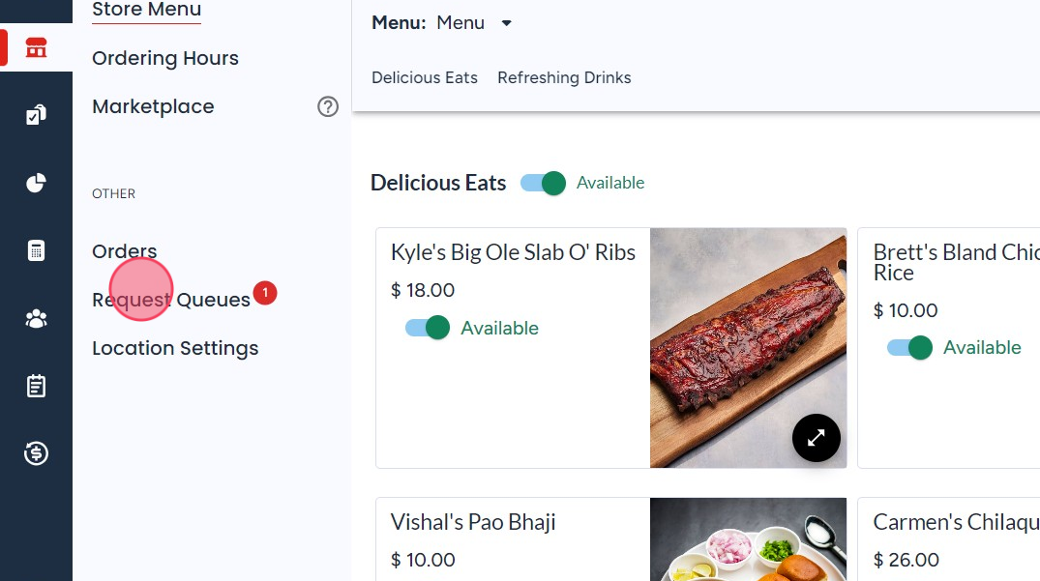Open the people group icon
This screenshot has width=1040, height=581.
click(36, 319)
